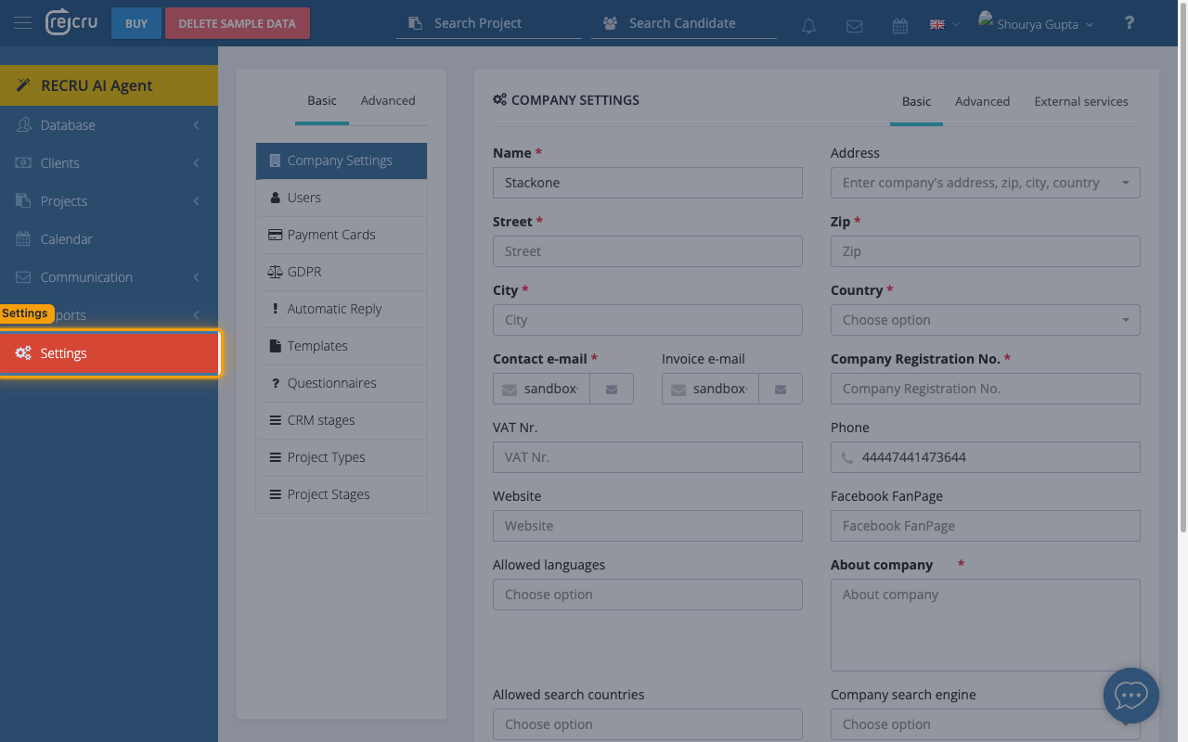Open the Country dropdown
The image size is (1188, 742).
click(x=986, y=320)
